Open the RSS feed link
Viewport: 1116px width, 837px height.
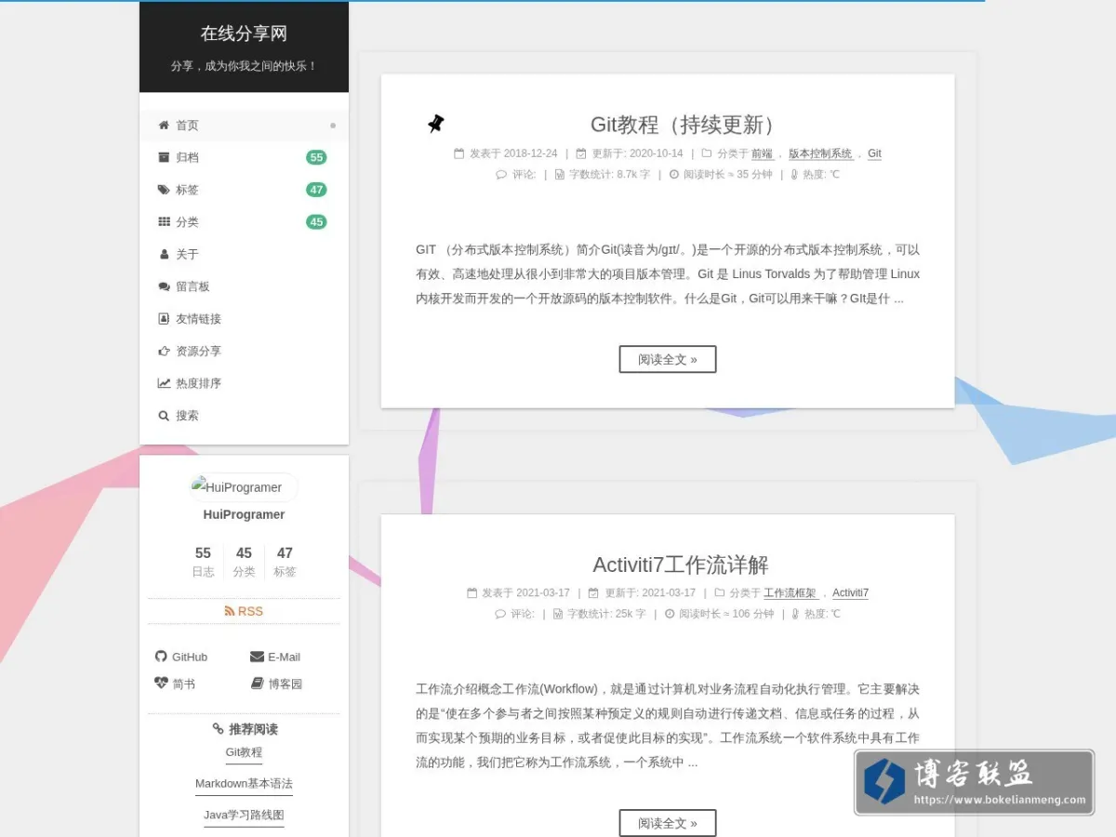tap(244, 611)
